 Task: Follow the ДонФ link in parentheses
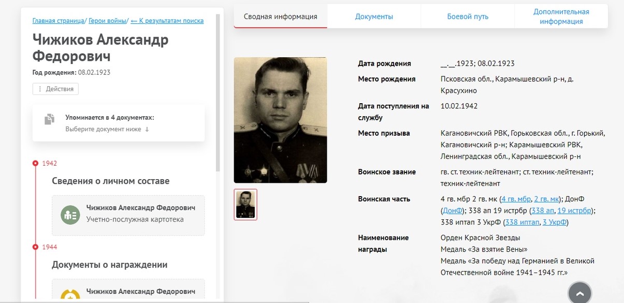[x=453, y=211]
